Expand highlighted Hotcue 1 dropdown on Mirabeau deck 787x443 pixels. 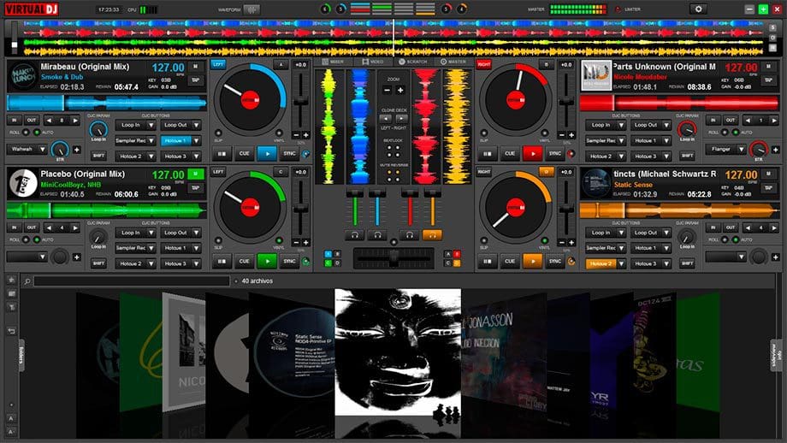[x=196, y=141]
